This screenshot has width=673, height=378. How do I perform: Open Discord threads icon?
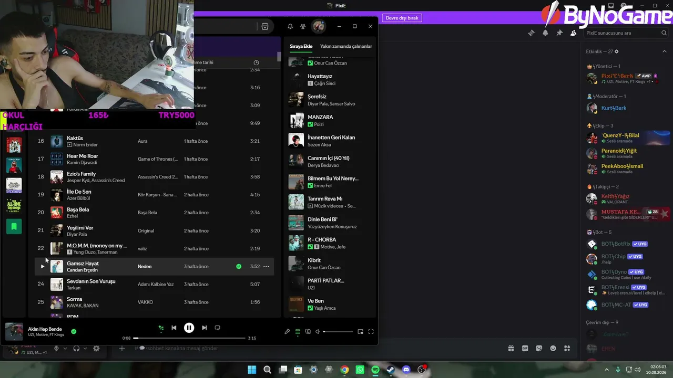(531, 33)
